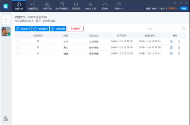Expand the dropdown arrow beside the orange version label
The height and width of the screenshot is (125, 190).
click(x=177, y=9)
